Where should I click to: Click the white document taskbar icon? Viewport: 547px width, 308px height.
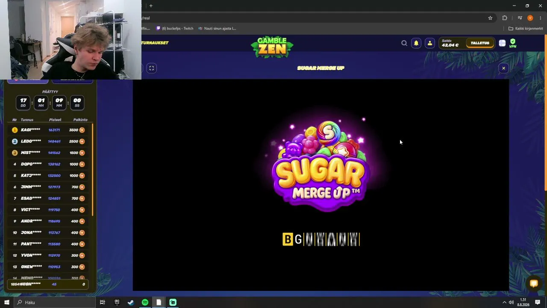click(x=159, y=302)
